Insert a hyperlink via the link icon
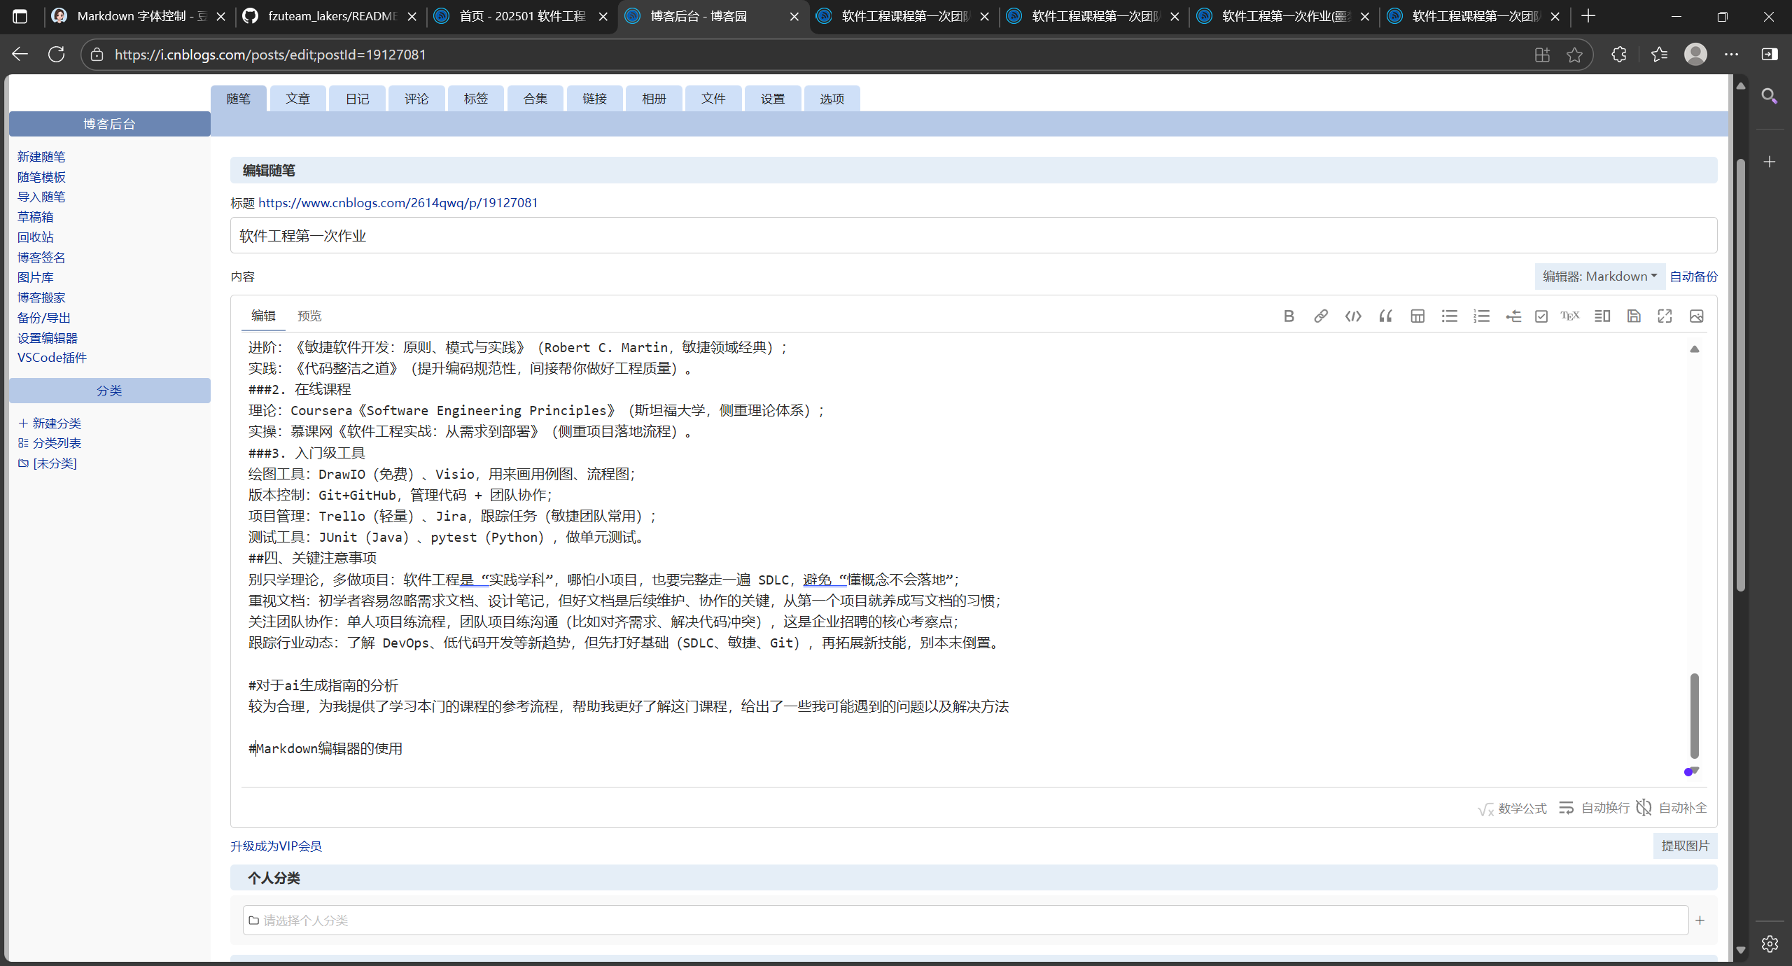 point(1321,316)
